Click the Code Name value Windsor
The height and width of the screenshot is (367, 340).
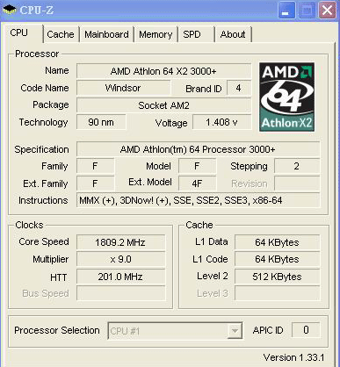123,88
